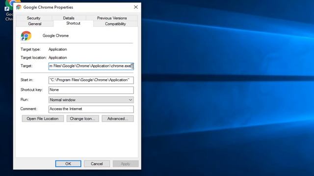
Task: Click the 'Start in:' label
Action: (x=27, y=80)
